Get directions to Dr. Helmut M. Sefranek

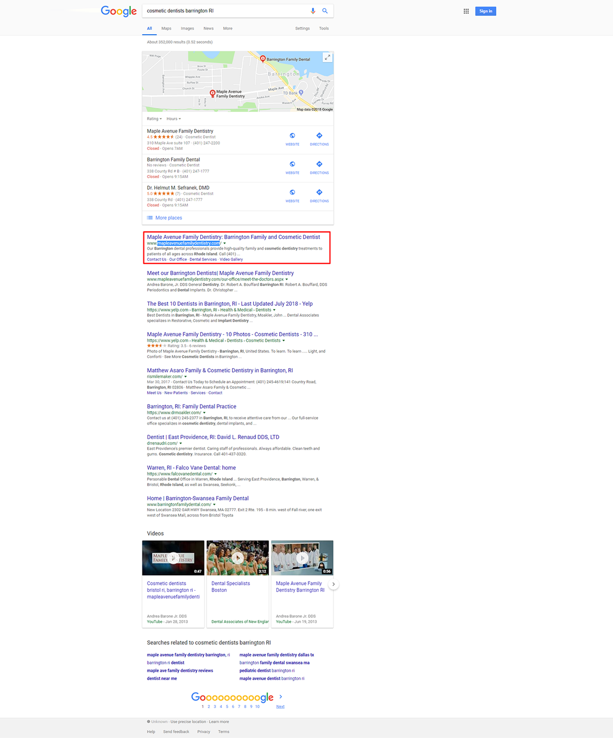click(319, 195)
